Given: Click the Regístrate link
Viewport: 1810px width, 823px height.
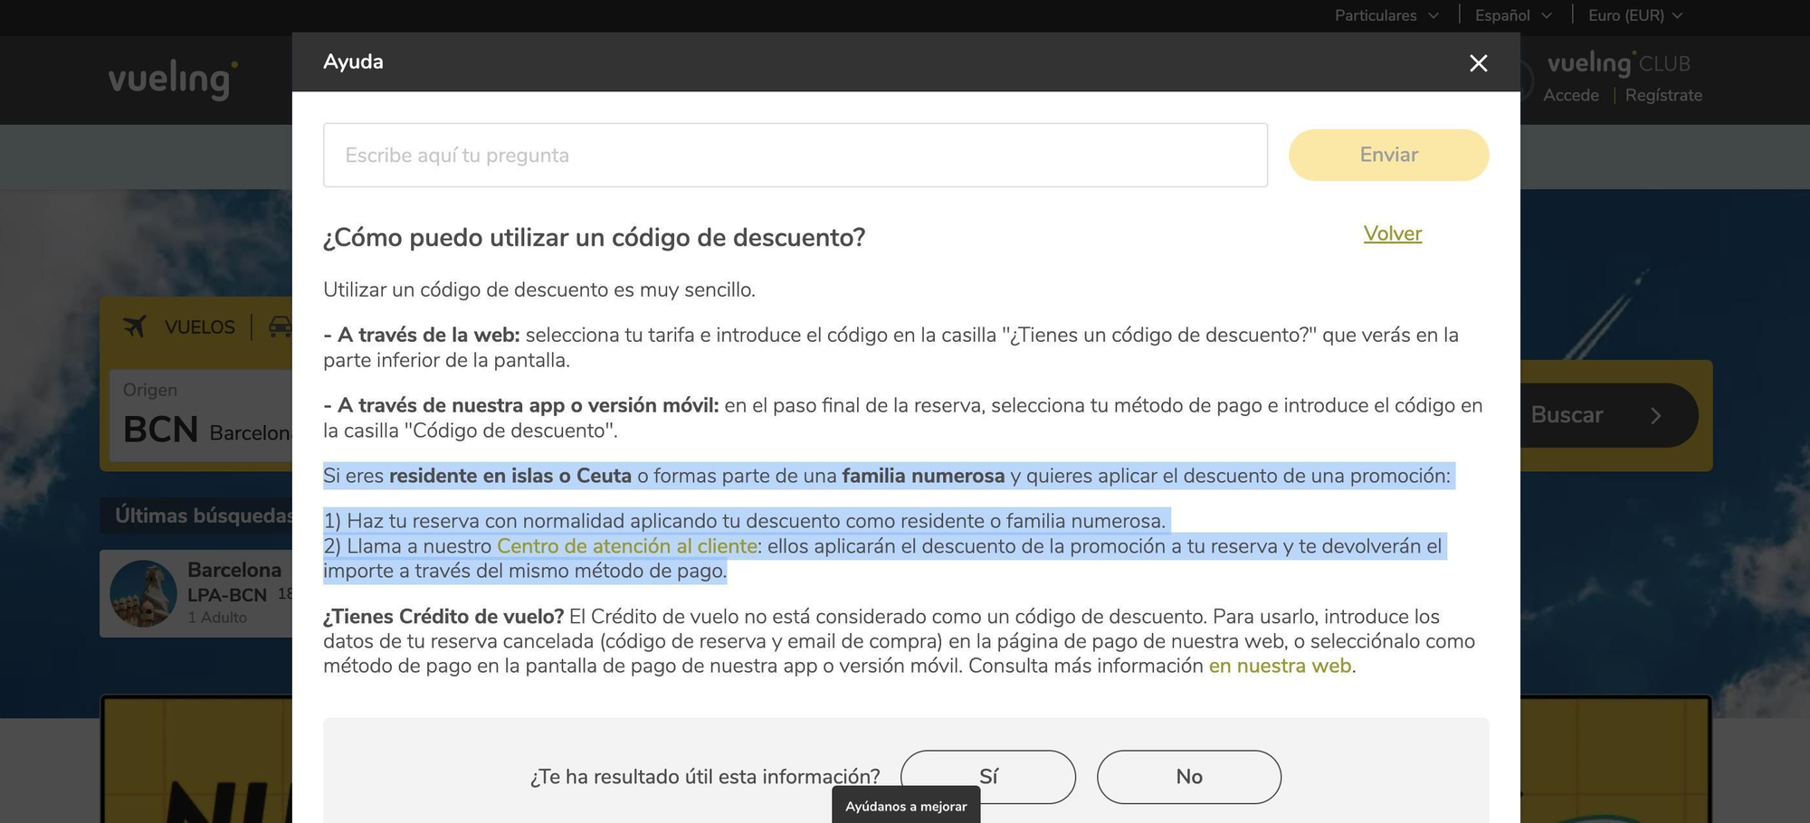Looking at the screenshot, I should [1663, 95].
